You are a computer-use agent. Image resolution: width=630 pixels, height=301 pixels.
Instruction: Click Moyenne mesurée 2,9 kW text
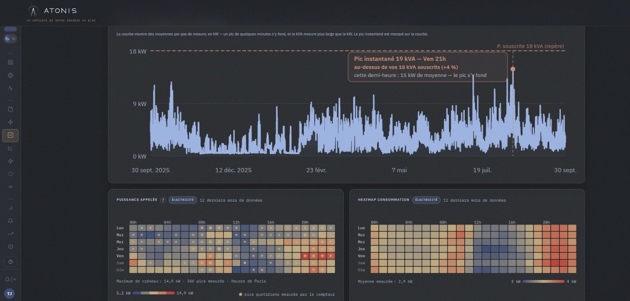385,281
